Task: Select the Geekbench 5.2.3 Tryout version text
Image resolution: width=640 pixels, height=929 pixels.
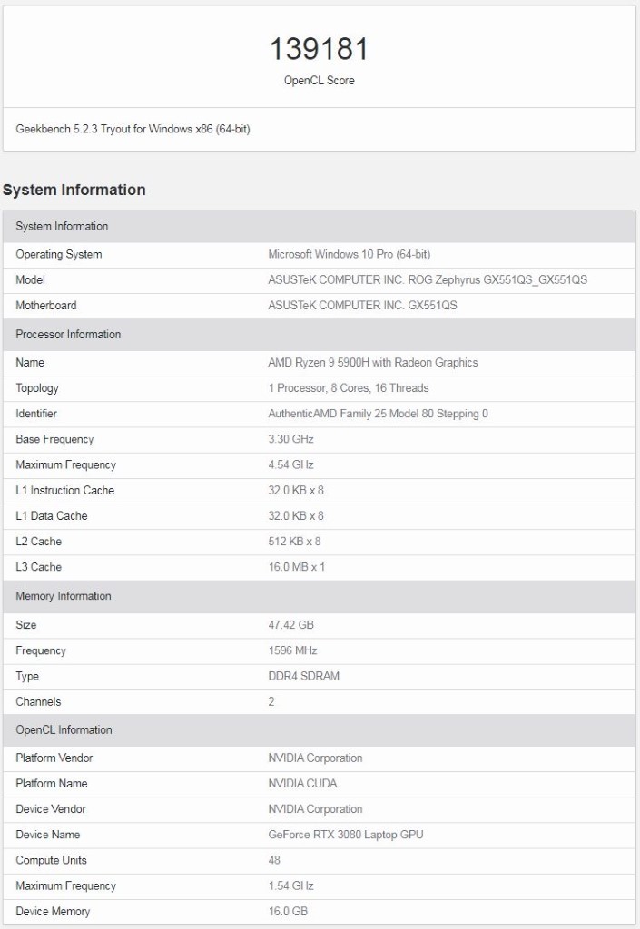Action: [x=133, y=130]
